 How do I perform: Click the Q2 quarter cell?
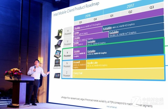pos(131,12)
